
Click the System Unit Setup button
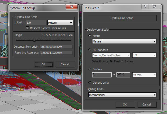122,18
